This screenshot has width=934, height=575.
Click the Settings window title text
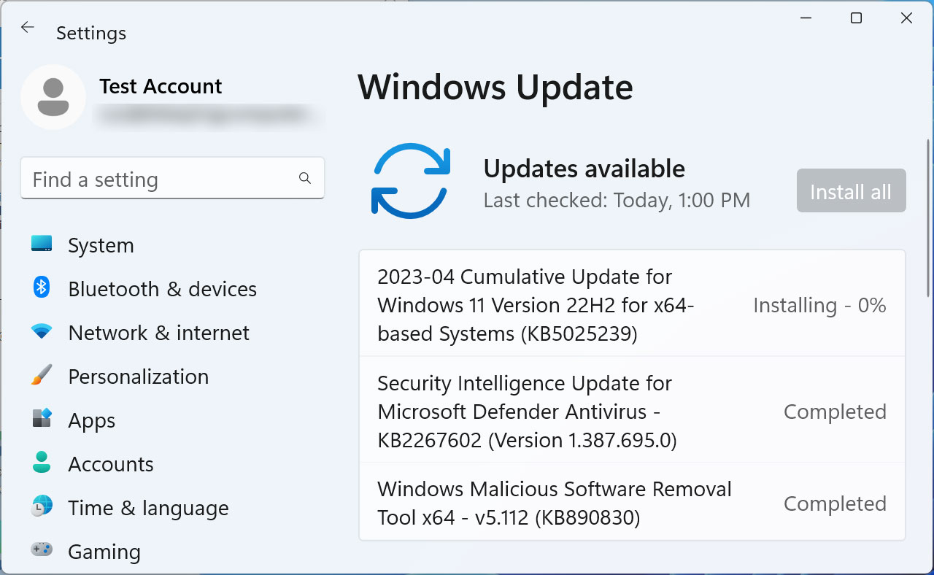tap(91, 33)
